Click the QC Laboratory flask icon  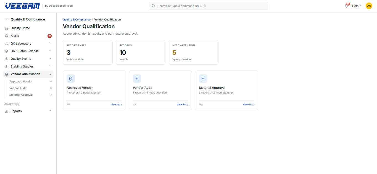click(x=6, y=43)
